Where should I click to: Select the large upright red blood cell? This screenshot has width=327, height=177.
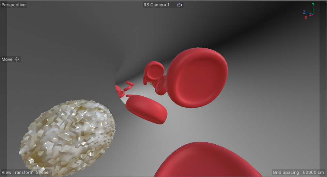point(197,78)
